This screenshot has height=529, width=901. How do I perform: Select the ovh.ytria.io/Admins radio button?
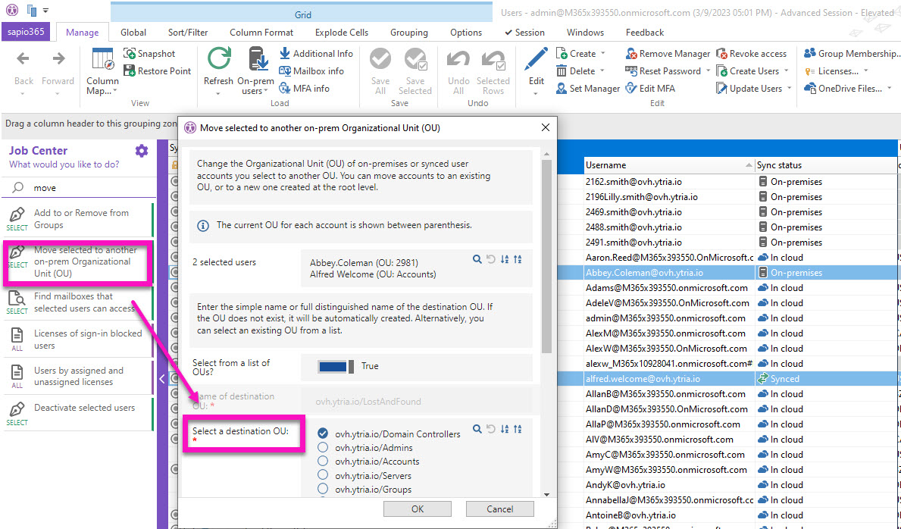[x=323, y=448]
